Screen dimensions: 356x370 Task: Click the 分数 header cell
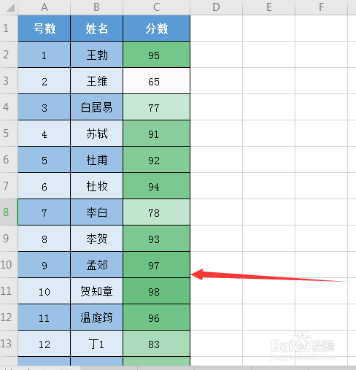click(x=157, y=28)
